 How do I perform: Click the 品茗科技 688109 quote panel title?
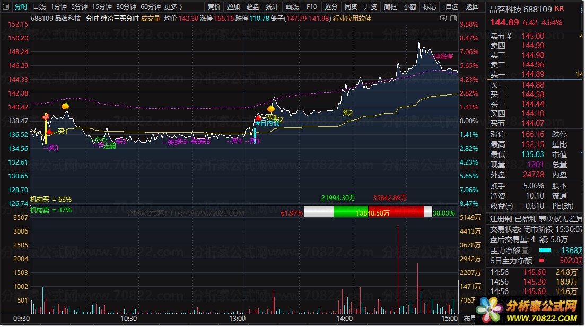[x=521, y=10]
